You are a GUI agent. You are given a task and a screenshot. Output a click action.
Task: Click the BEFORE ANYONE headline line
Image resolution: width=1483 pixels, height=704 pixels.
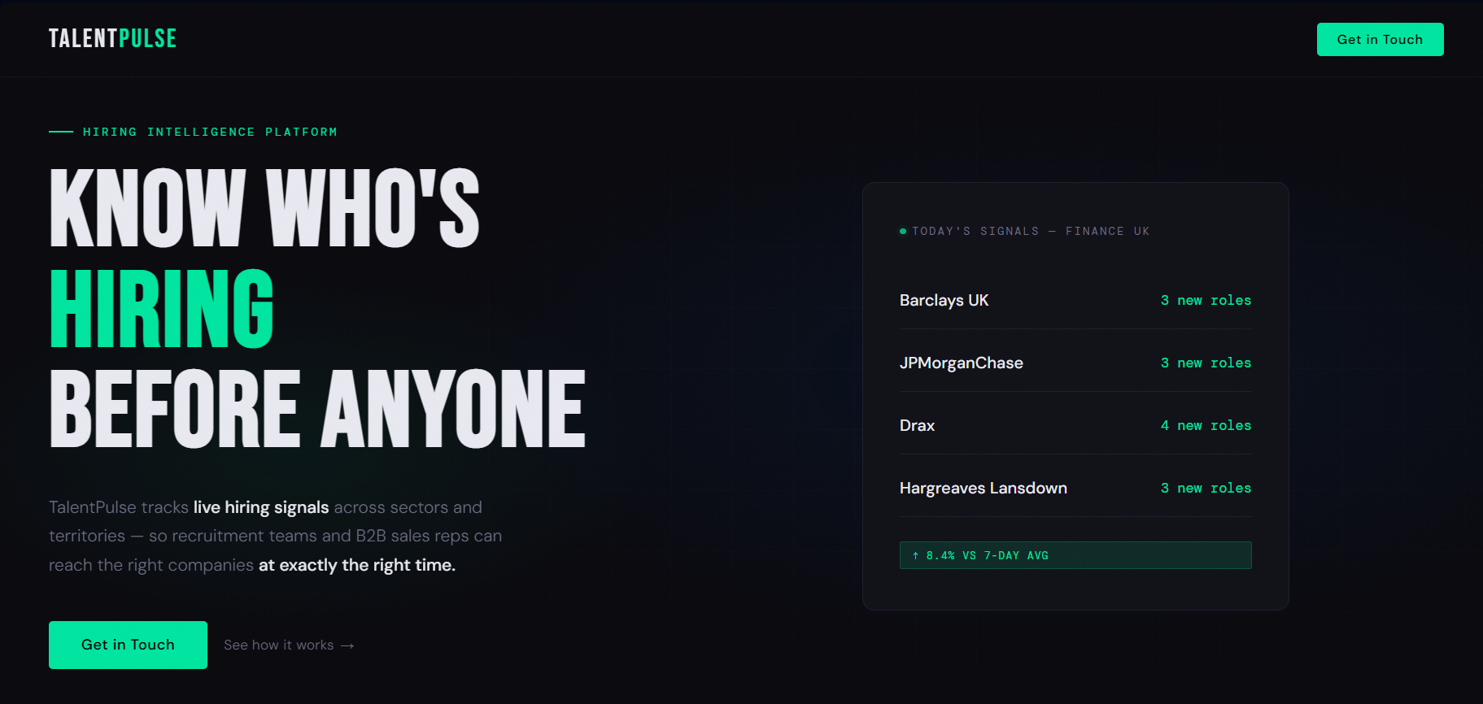point(318,408)
